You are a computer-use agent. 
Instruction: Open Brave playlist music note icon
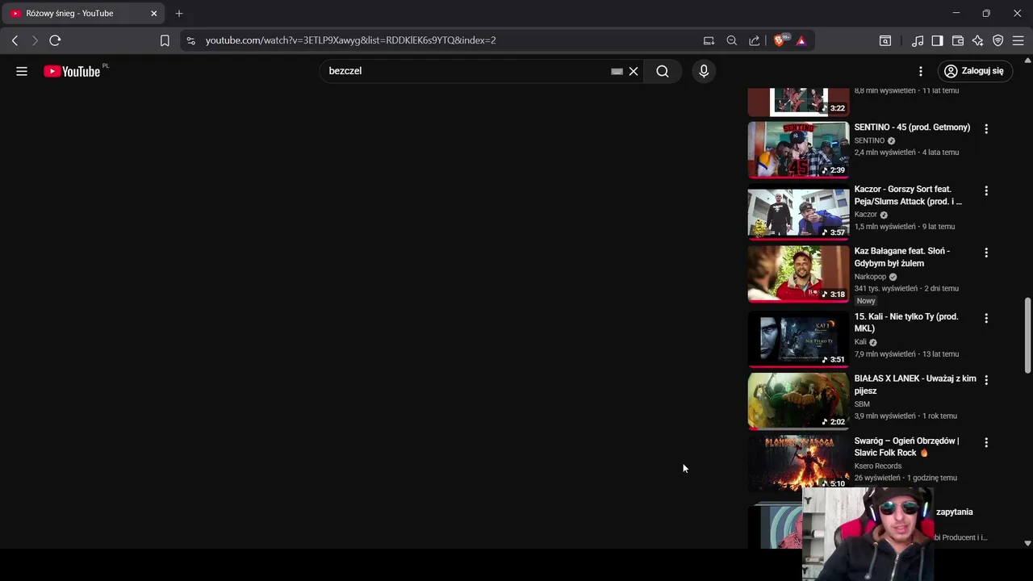918,40
